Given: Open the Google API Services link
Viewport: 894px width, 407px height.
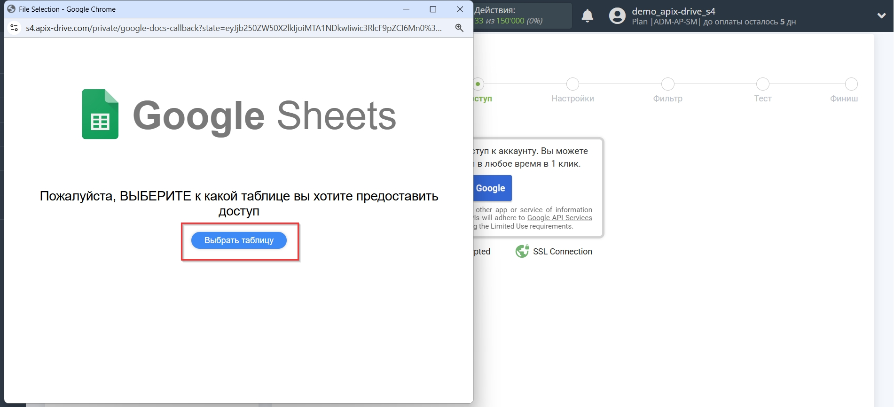Looking at the screenshot, I should pos(559,218).
